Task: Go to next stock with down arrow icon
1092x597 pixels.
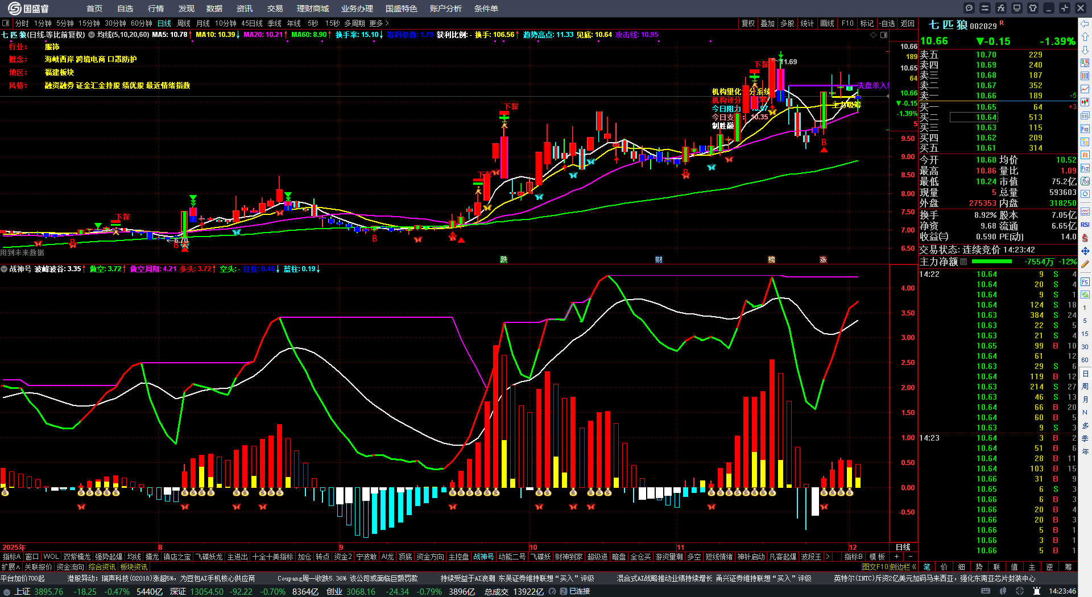Action: [x=1085, y=50]
